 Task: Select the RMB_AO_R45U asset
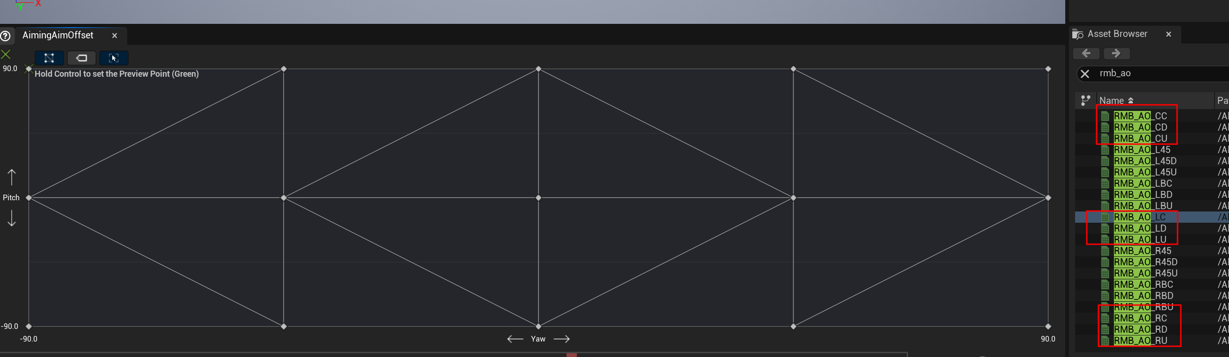[1146, 273]
